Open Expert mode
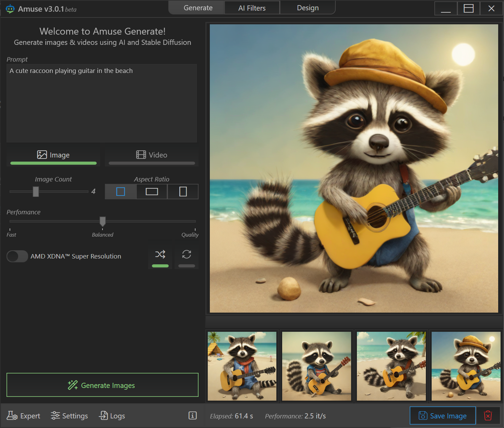The height and width of the screenshot is (428, 504). click(x=24, y=416)
